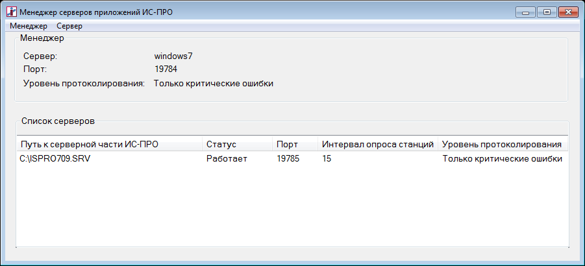Click the Работает status cell
The image size is (585, 266).
pos(227,159)
